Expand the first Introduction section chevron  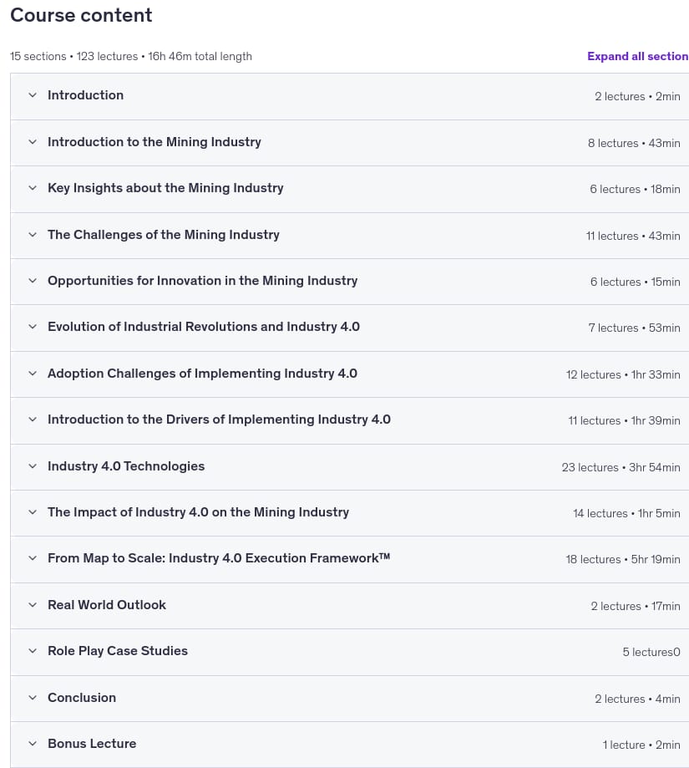click(33, 95)
